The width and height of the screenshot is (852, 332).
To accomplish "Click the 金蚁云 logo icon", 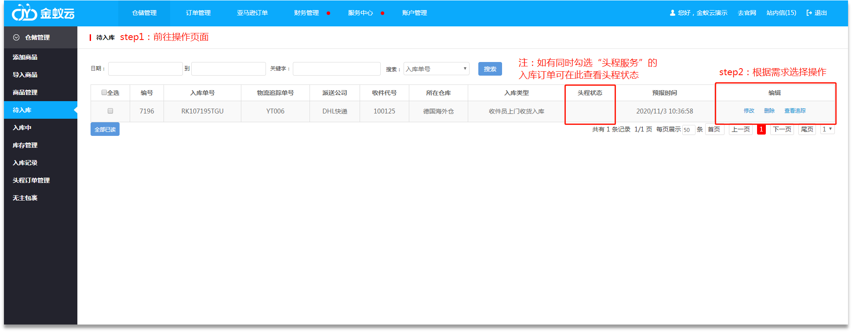I will pyautogui.click(x=24, y=13).
